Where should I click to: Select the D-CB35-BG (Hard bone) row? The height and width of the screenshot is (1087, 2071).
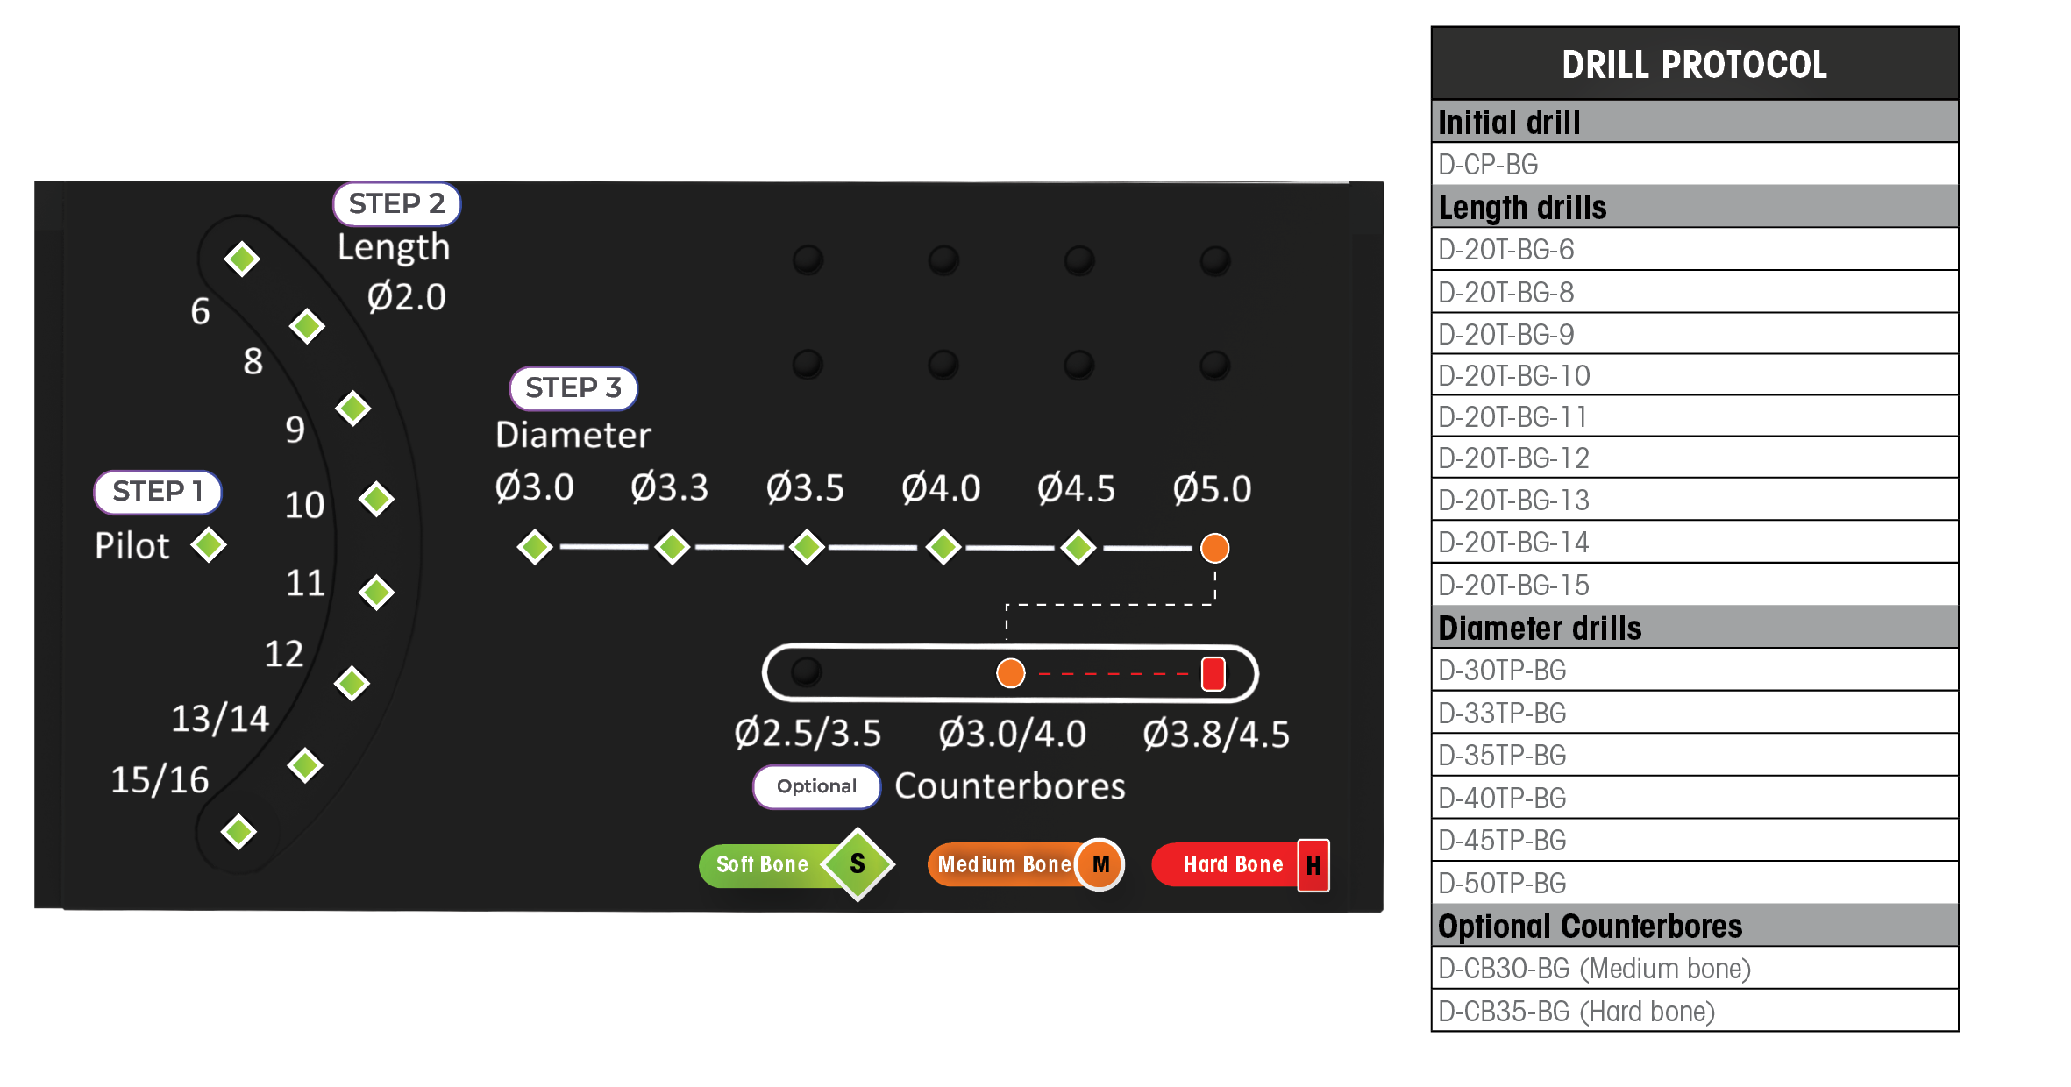1694,1011
